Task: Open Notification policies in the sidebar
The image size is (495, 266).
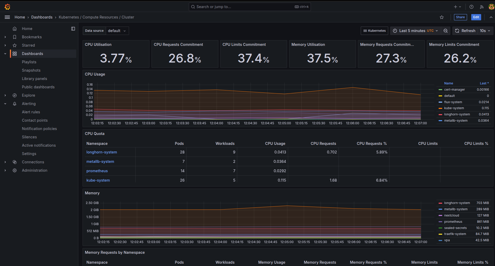Action: [39, 129]
